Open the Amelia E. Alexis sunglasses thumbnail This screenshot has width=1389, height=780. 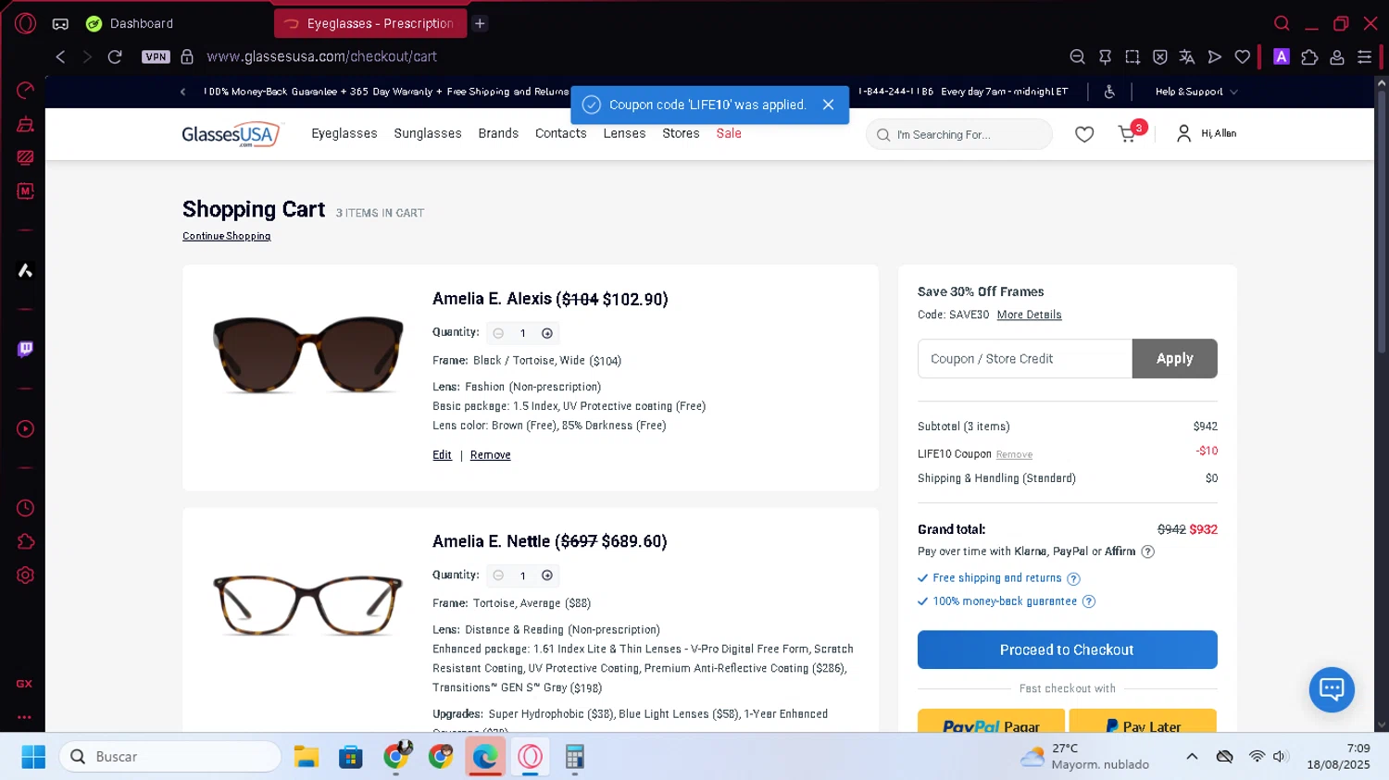(x=308, y=354)
